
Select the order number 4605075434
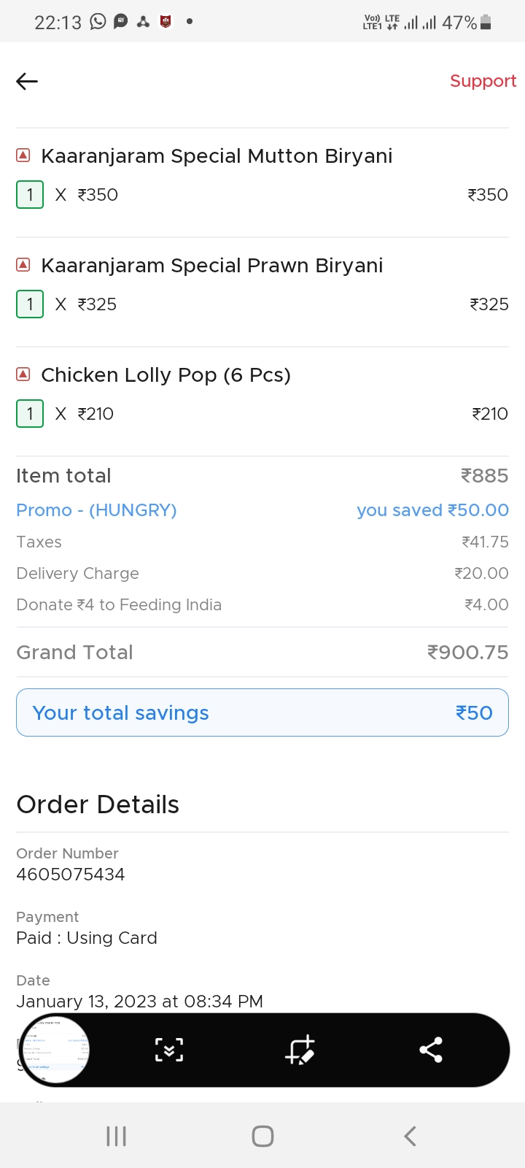[71, 874]
